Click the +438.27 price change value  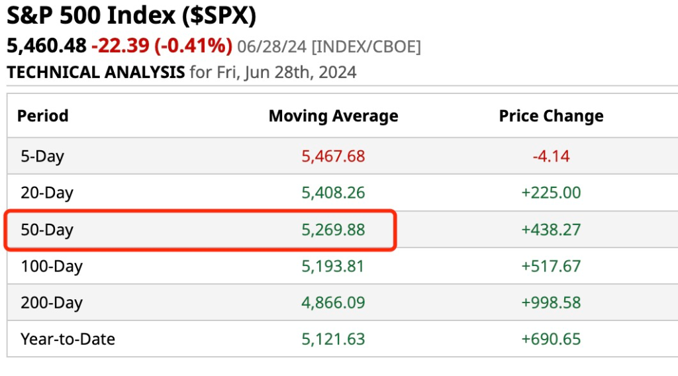[x=551, y=230]
